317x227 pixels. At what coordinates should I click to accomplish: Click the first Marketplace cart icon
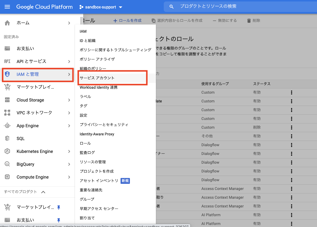point(7,87)
